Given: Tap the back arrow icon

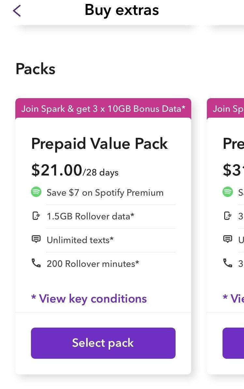Looking at the screenshot, I should pos(17,11).
